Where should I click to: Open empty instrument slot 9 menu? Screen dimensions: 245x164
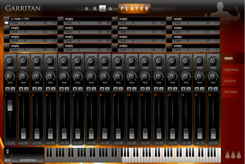pyautogui.click(x=141, y=19)
